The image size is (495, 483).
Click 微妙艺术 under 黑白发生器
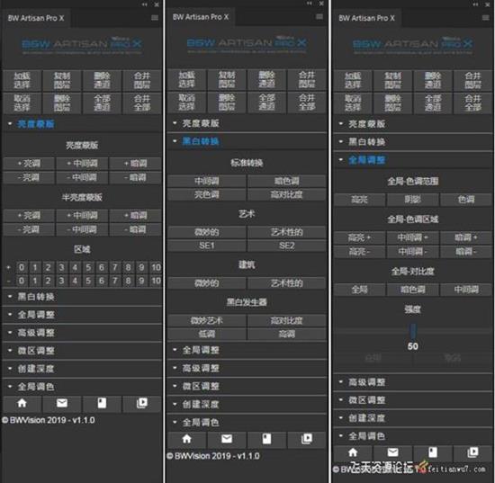click(x=207, y=321)
